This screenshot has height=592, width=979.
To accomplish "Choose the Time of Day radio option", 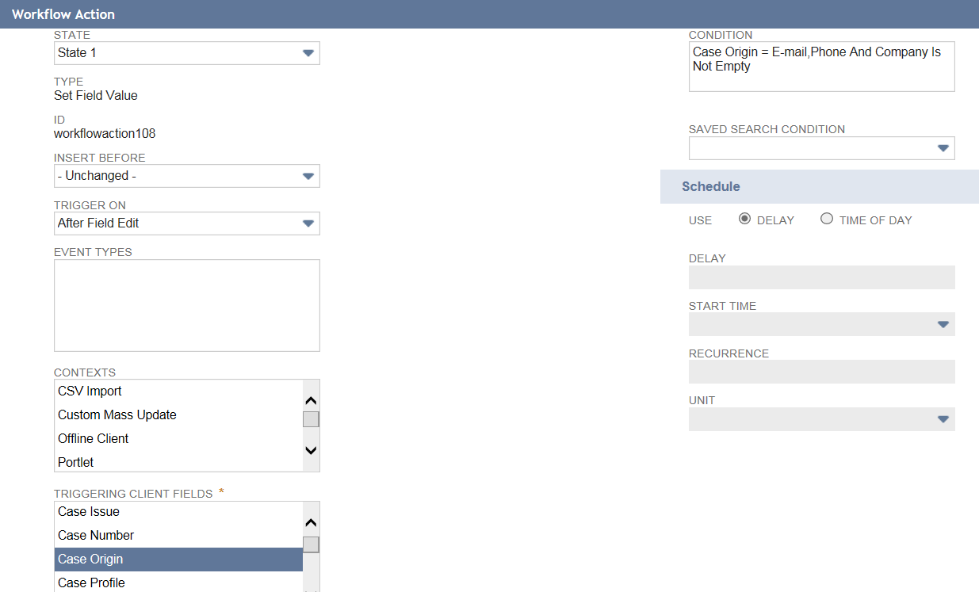I will click(827, 220).
